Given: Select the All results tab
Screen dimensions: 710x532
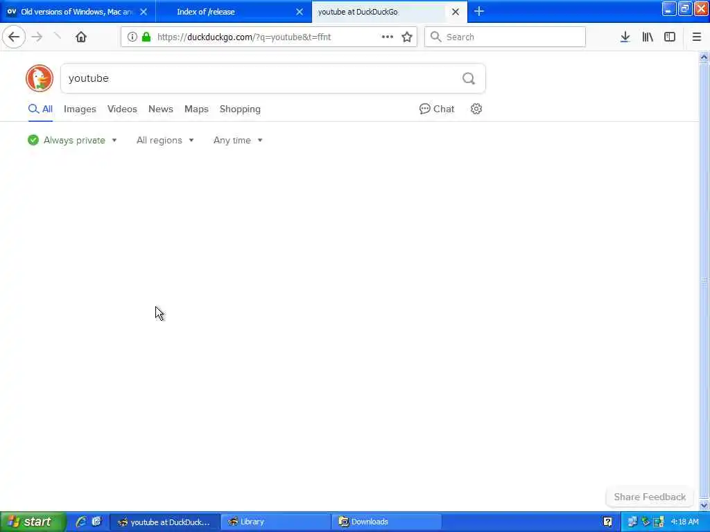Looking at the screenshot, I should (x=40, y=109).
